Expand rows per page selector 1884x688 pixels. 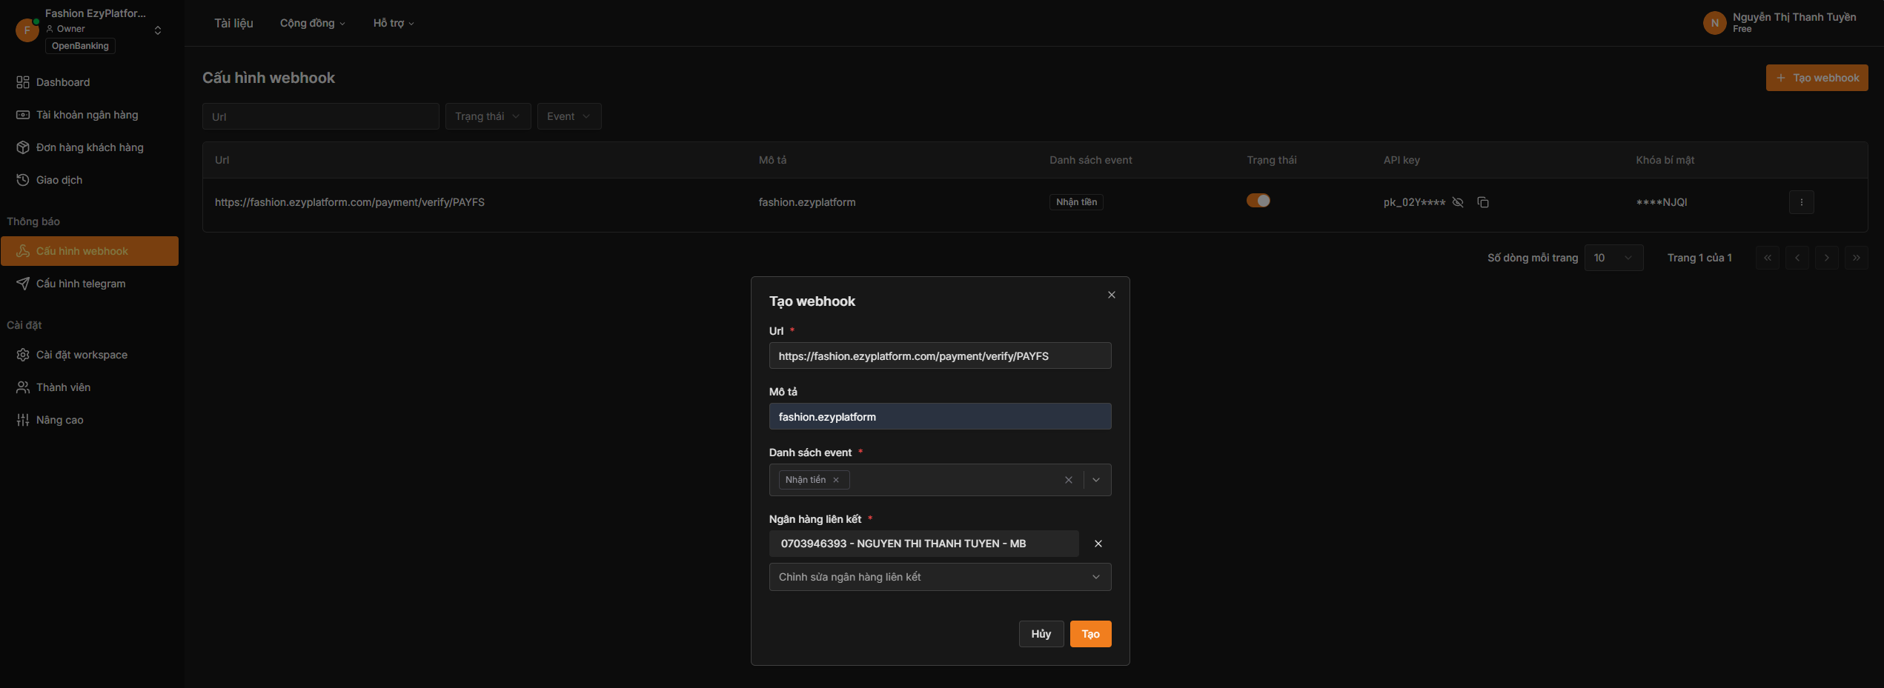(x=1613, y=258)
